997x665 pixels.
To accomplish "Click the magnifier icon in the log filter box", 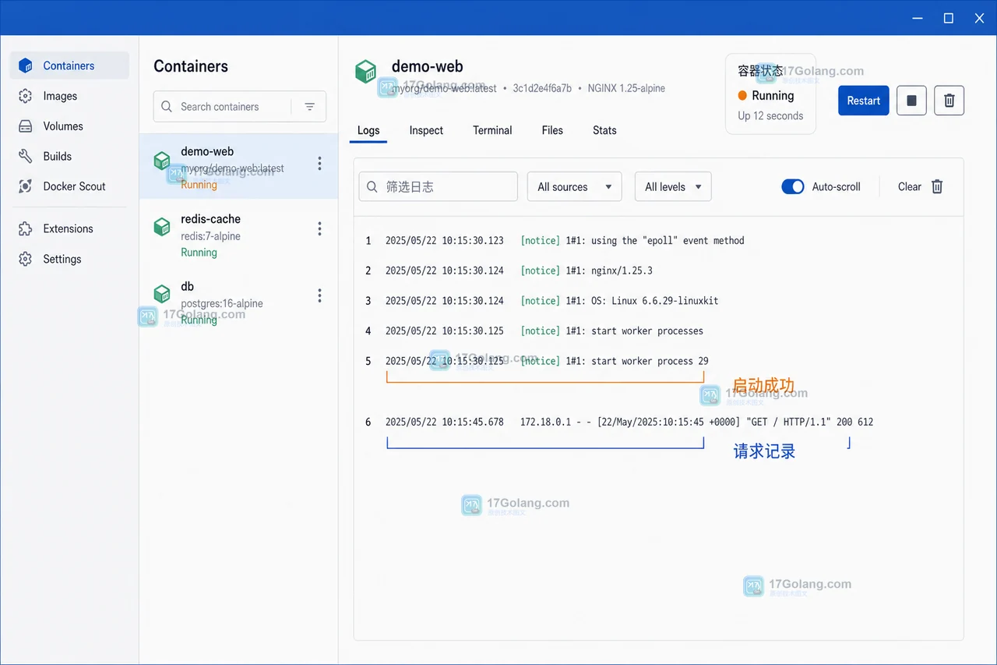I will click(x=372, y=187).
